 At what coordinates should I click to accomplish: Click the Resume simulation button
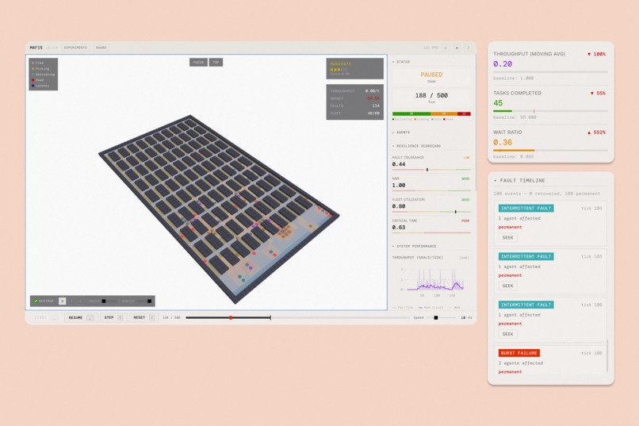coord(81,317)
